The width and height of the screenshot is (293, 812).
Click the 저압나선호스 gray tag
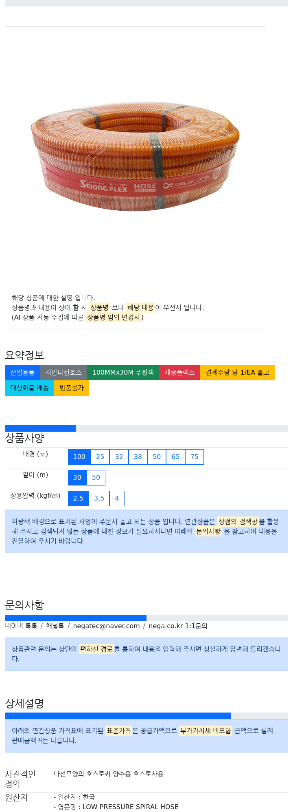click(x=63, y=373)
